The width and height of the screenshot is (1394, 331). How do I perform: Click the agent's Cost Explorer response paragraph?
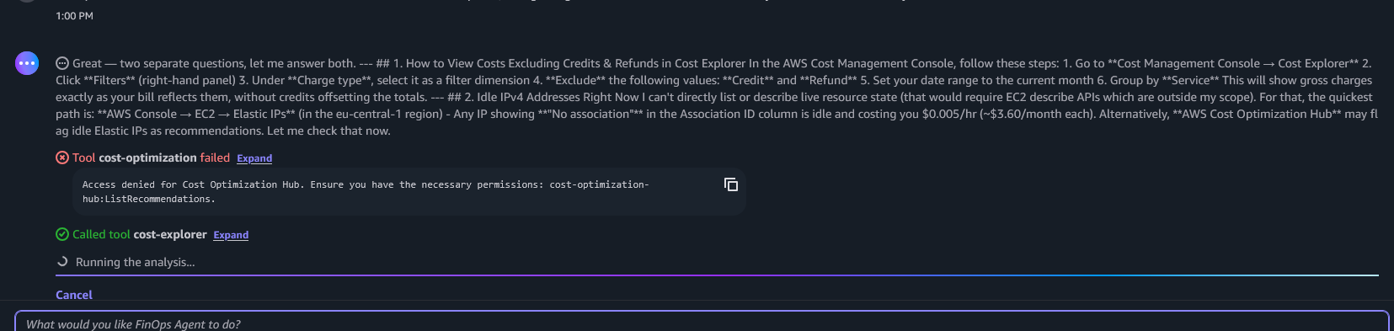(717, 97)
